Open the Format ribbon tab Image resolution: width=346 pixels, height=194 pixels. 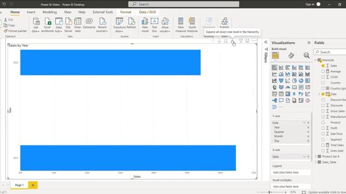coord(126,12)
